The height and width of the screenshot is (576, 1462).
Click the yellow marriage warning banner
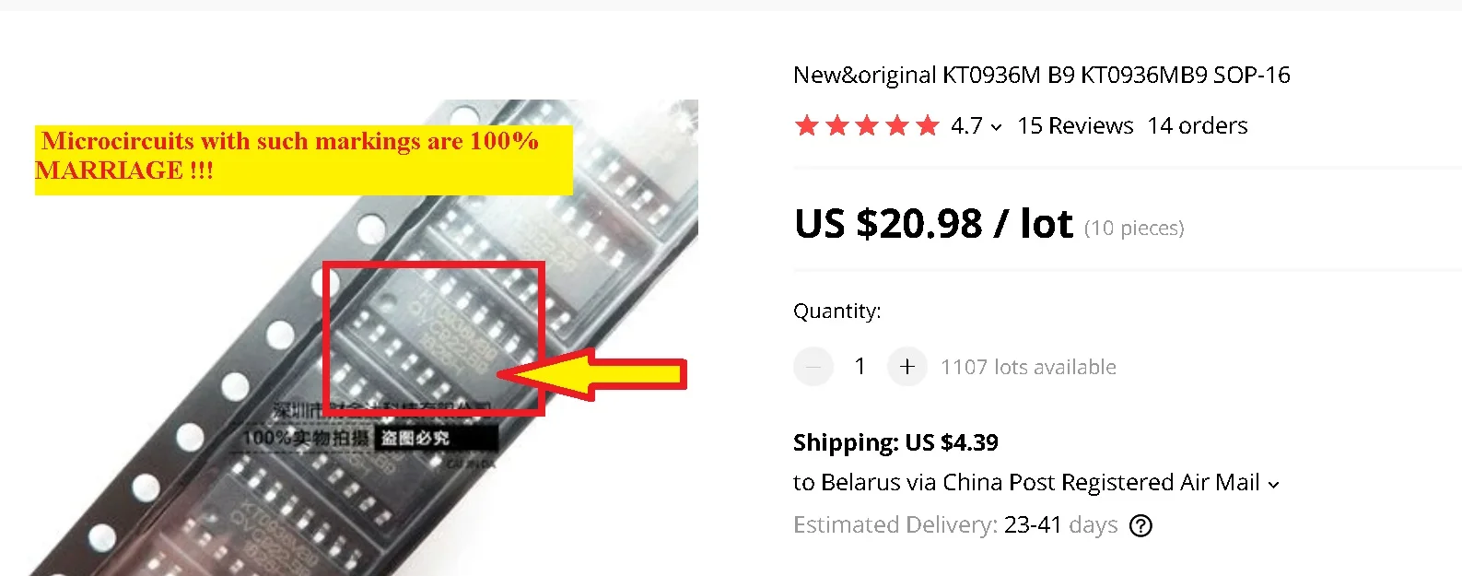303,159
